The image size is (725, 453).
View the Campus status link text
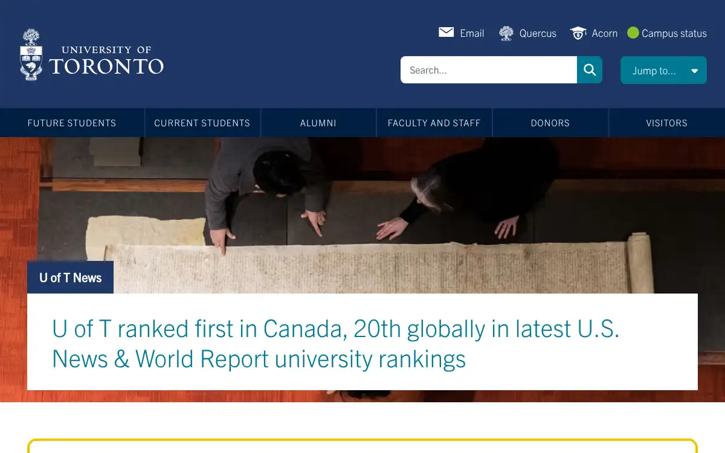click(674, 33)
